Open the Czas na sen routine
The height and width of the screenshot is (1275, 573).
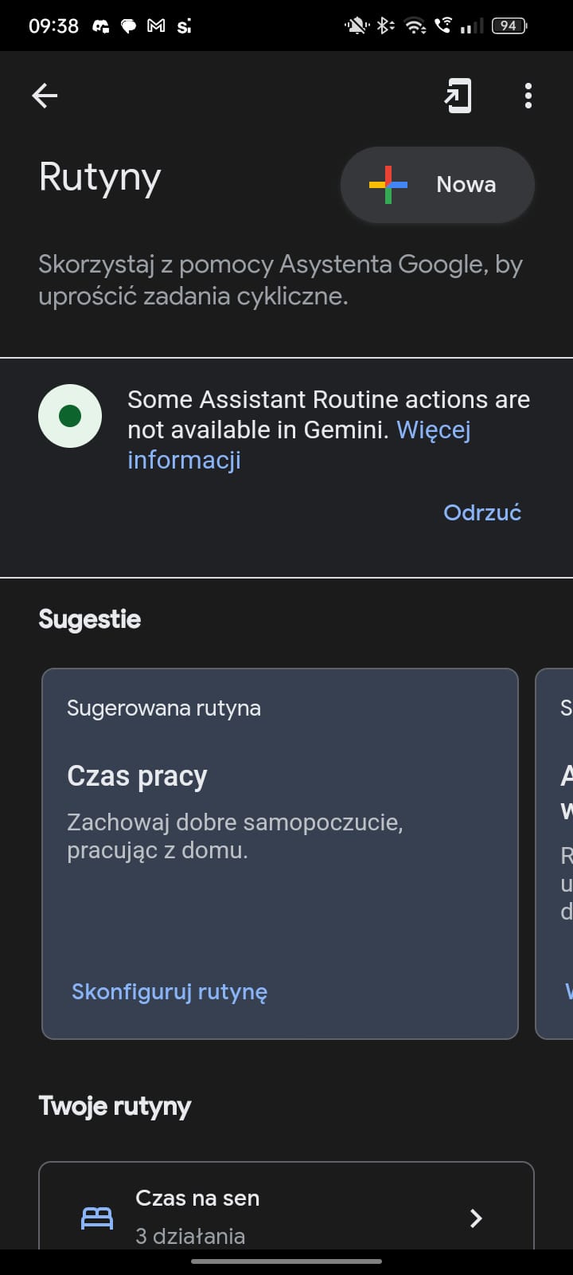tap(286, 1206)
